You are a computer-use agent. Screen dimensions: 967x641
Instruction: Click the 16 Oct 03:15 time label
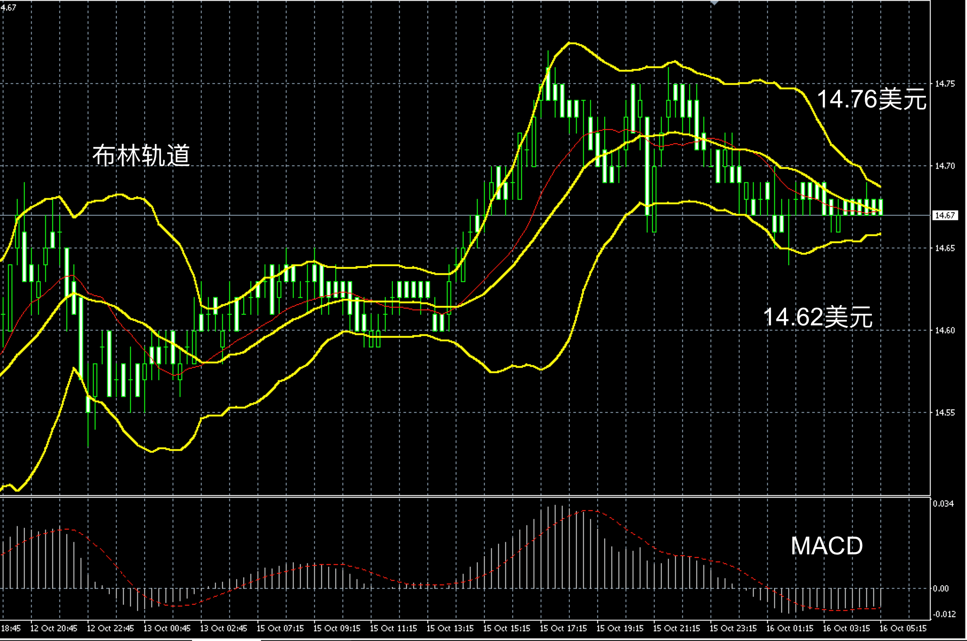(x=846, y=628)
